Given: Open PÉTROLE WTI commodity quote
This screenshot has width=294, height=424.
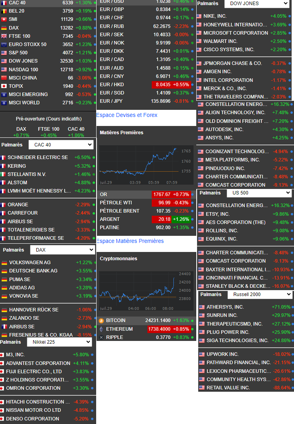Looking at the screenshot, I should coord(146,203).
